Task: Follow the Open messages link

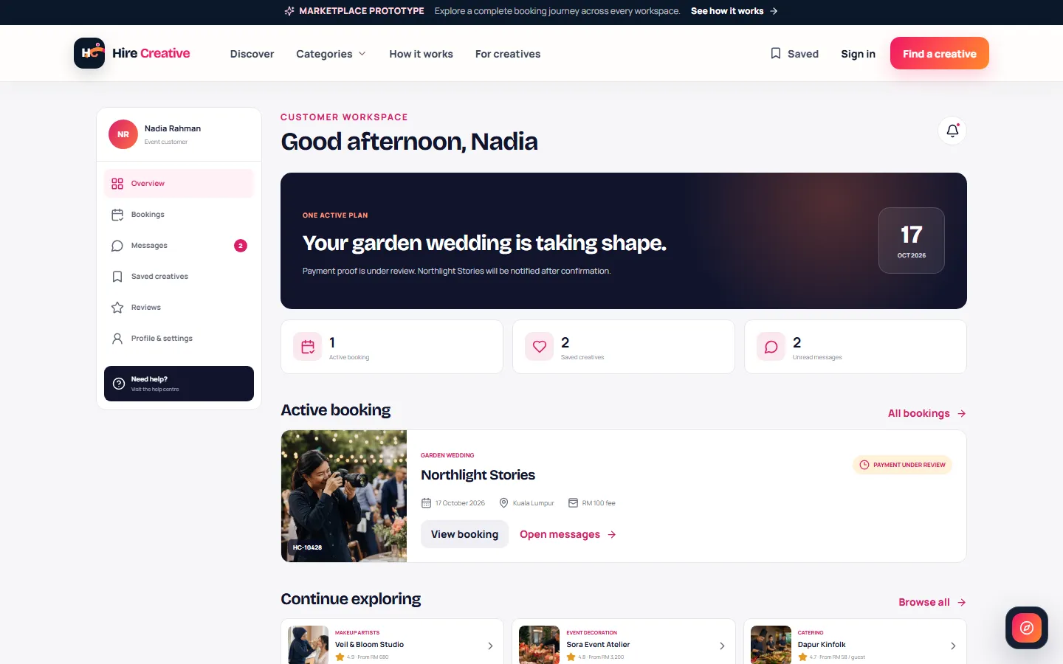Action: [568, 534]
